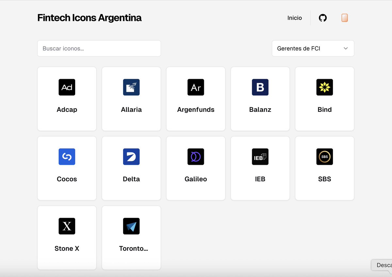Click the Galileo card name text
This screenshot has width=392, height=277.
coord(196,179)
